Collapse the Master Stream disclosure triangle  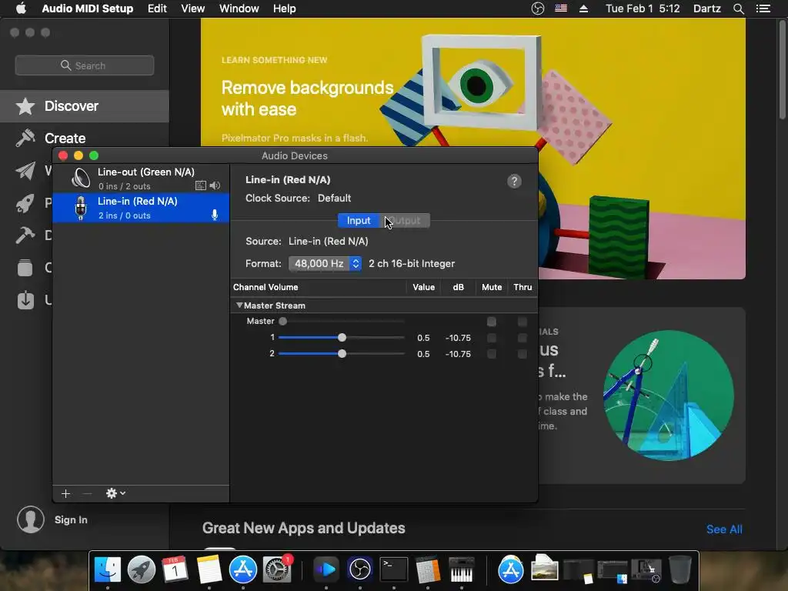239,305
